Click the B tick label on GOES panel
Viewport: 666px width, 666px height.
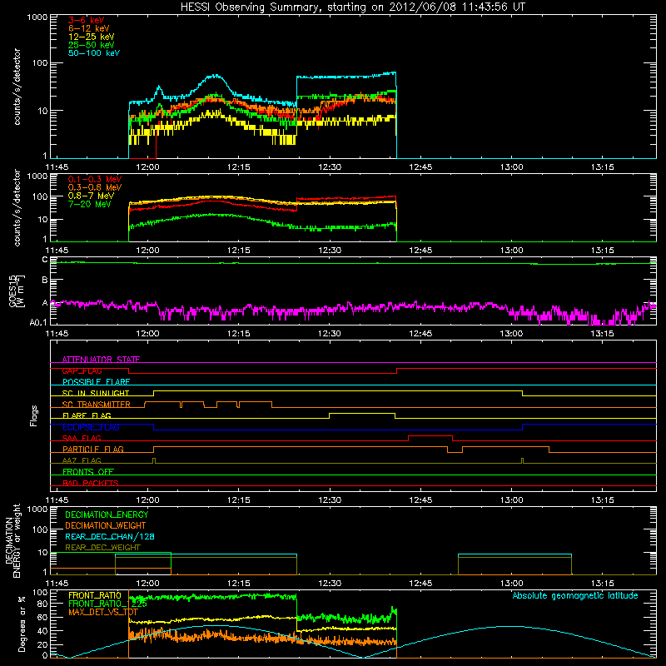[x=45, y=280]
